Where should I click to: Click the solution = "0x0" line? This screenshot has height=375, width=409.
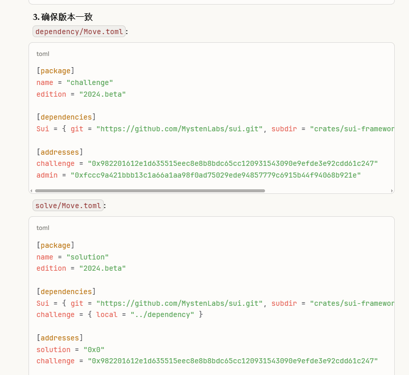[68, 350]
